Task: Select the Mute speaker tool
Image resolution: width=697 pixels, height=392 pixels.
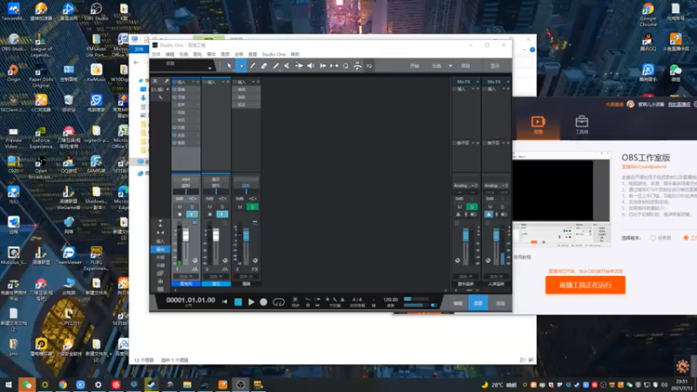Action: [311, 65]
